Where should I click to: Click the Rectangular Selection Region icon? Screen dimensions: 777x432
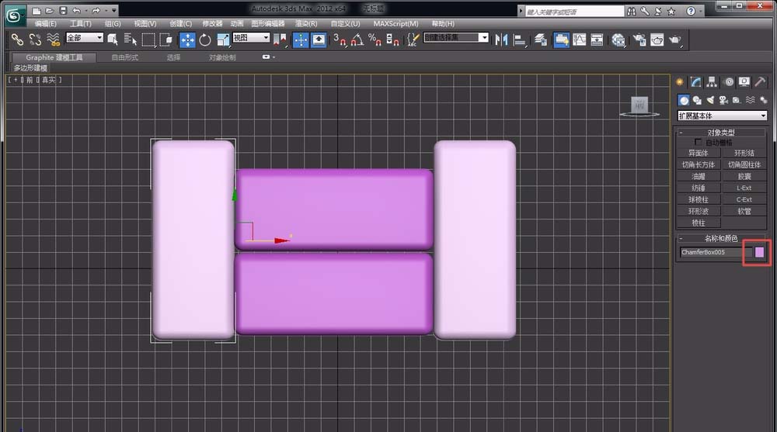(x=148, y=40)
